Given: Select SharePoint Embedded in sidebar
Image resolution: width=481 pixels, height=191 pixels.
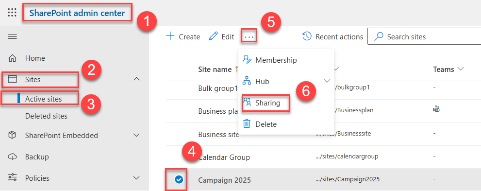Looking at the screenshot, I should (62, 136).
